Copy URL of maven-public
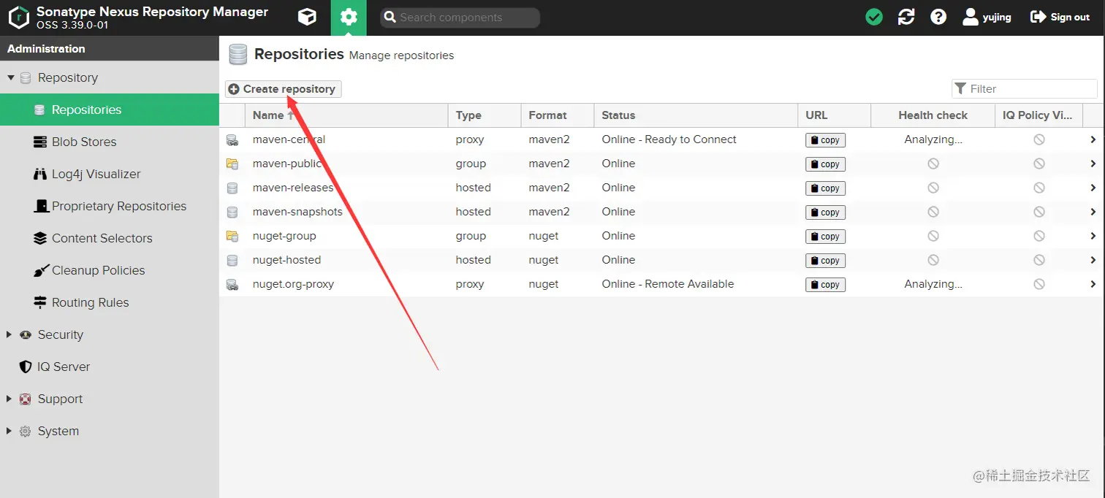Viewport: 1105px width, 498px height. coord(825,164)
